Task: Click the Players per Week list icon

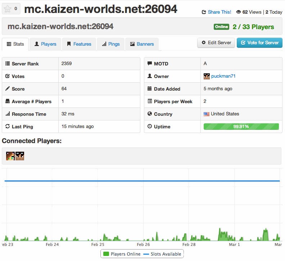Action: point(150,101)
